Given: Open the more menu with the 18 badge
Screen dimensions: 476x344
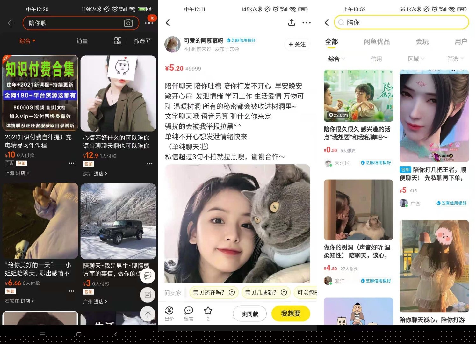Looking at the screenshot, I should point(149,23).
